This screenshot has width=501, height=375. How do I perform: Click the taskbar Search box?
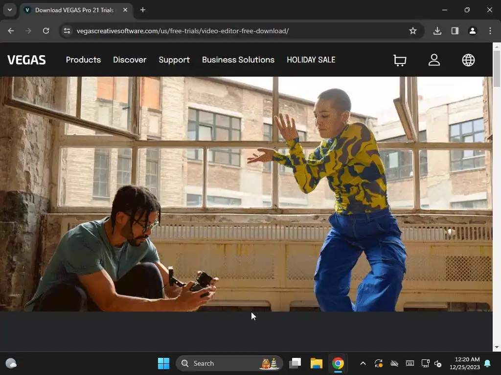click(229, 363)
